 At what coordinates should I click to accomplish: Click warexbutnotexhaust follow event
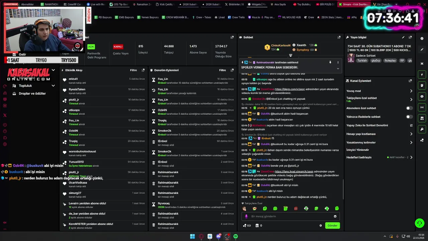[104, 153]
